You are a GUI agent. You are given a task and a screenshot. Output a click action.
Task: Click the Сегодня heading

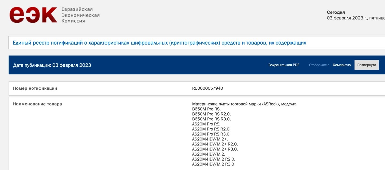(336, 12)
